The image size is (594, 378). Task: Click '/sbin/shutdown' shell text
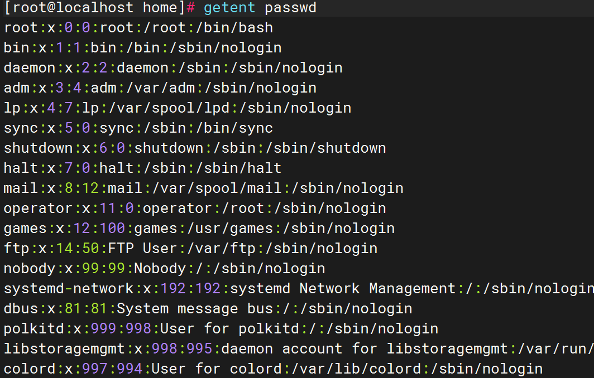(x=325, y=148)
